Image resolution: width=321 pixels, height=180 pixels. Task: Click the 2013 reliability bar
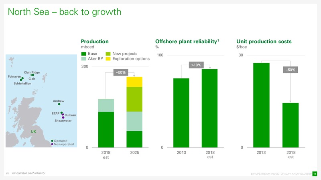[x=181, y=113]
